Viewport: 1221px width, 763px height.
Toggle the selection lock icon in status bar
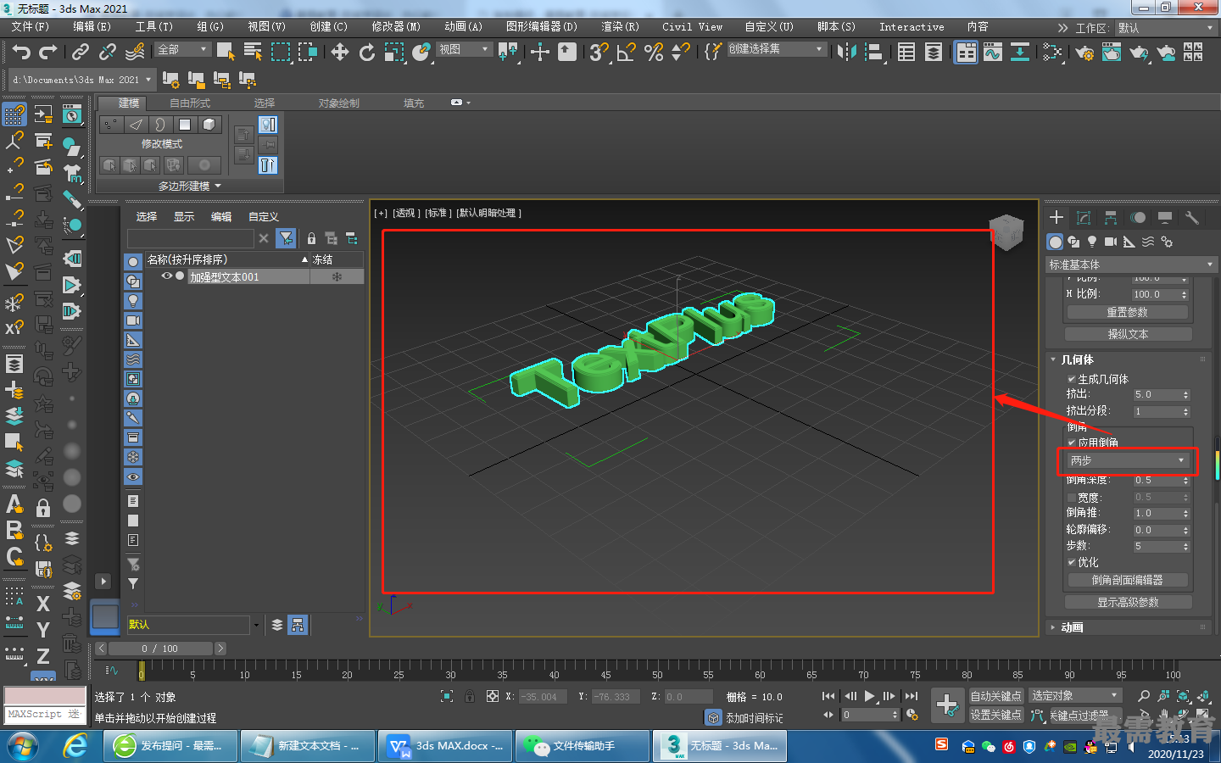(x=470, y=696)
